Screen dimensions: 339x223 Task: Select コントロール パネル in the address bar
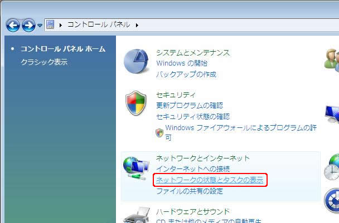point(99,24)
